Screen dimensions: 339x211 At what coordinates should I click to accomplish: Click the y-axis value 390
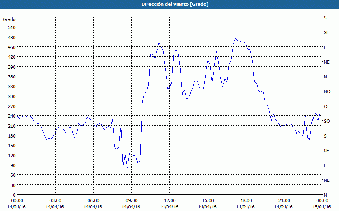(x=12, y=67)
